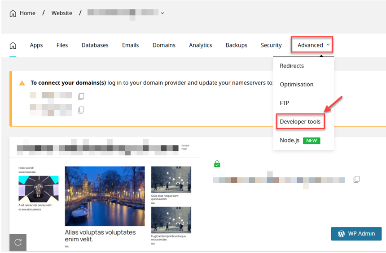Open the home dashboard tab icon
The image size is (386, 253).
pos(13,45)
